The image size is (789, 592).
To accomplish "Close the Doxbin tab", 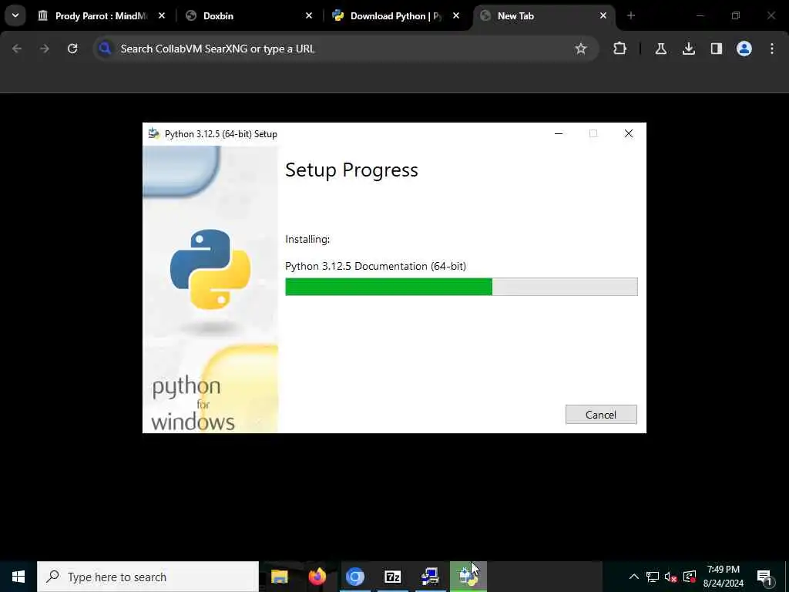I will pyautogui.click(x=309, y=16).
